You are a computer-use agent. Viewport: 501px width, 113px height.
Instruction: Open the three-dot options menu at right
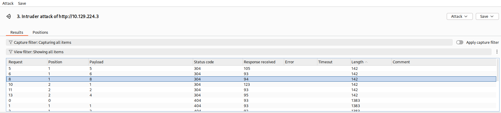[497, 52]
